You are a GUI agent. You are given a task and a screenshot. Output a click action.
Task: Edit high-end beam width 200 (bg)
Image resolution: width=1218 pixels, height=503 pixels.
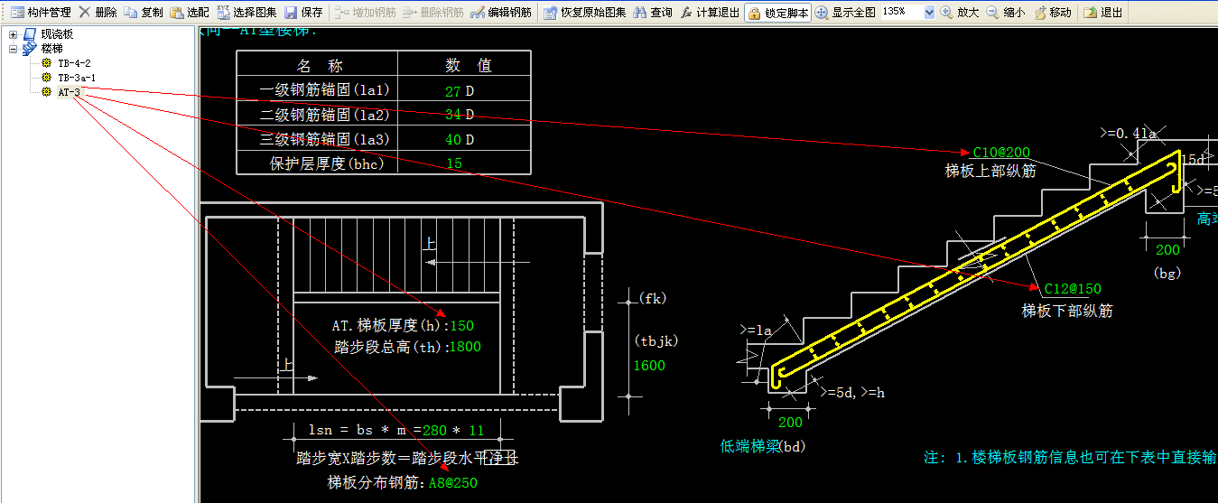pos(1167,249)
